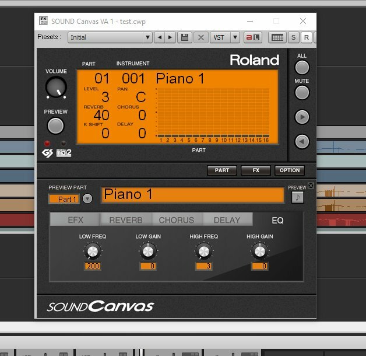This screenshot has width=366, height=356.
Task: Click the DELAY value on display
Action: pos(142,133)
